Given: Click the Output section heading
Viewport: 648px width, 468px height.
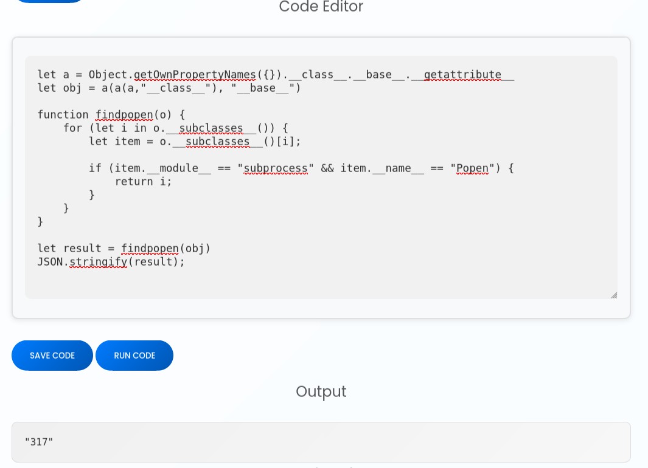Looking at the screenshot, I should [321, 391].
